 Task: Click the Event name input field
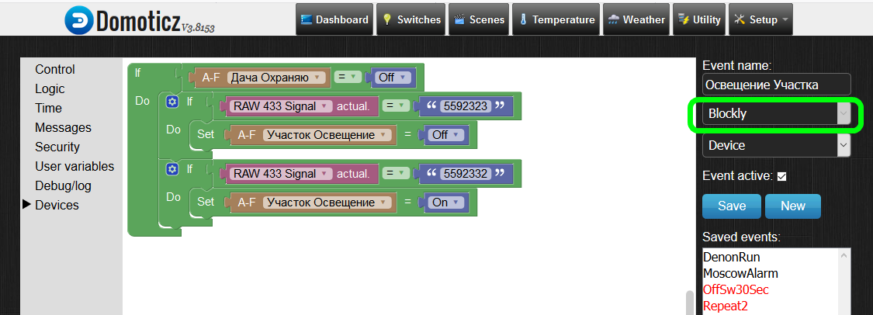point(776,85)
